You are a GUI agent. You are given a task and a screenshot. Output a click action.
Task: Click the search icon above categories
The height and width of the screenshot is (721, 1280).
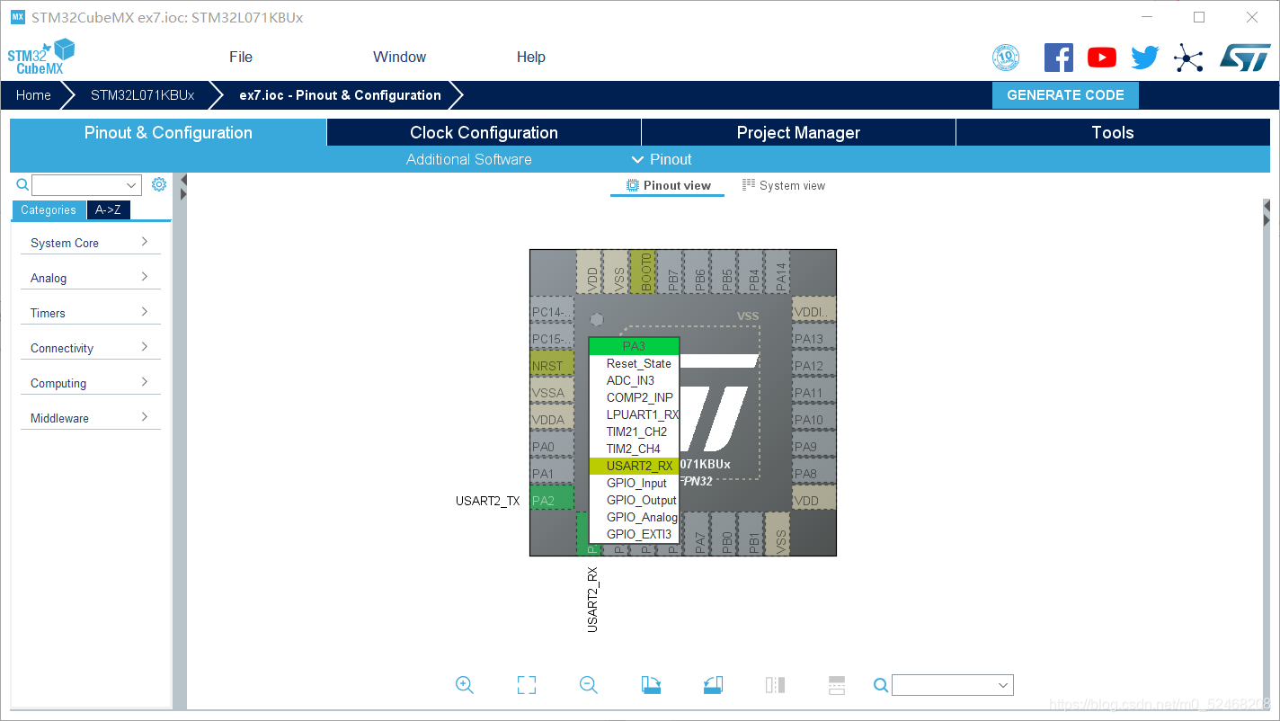coord(23,184)
